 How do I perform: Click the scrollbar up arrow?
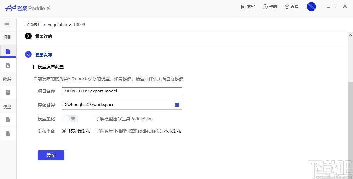pyautogui.click(x=350, y=35)
